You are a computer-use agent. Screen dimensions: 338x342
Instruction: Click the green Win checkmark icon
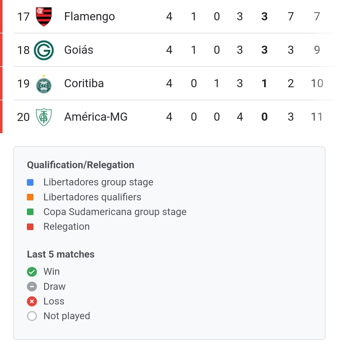coord(32,272)
